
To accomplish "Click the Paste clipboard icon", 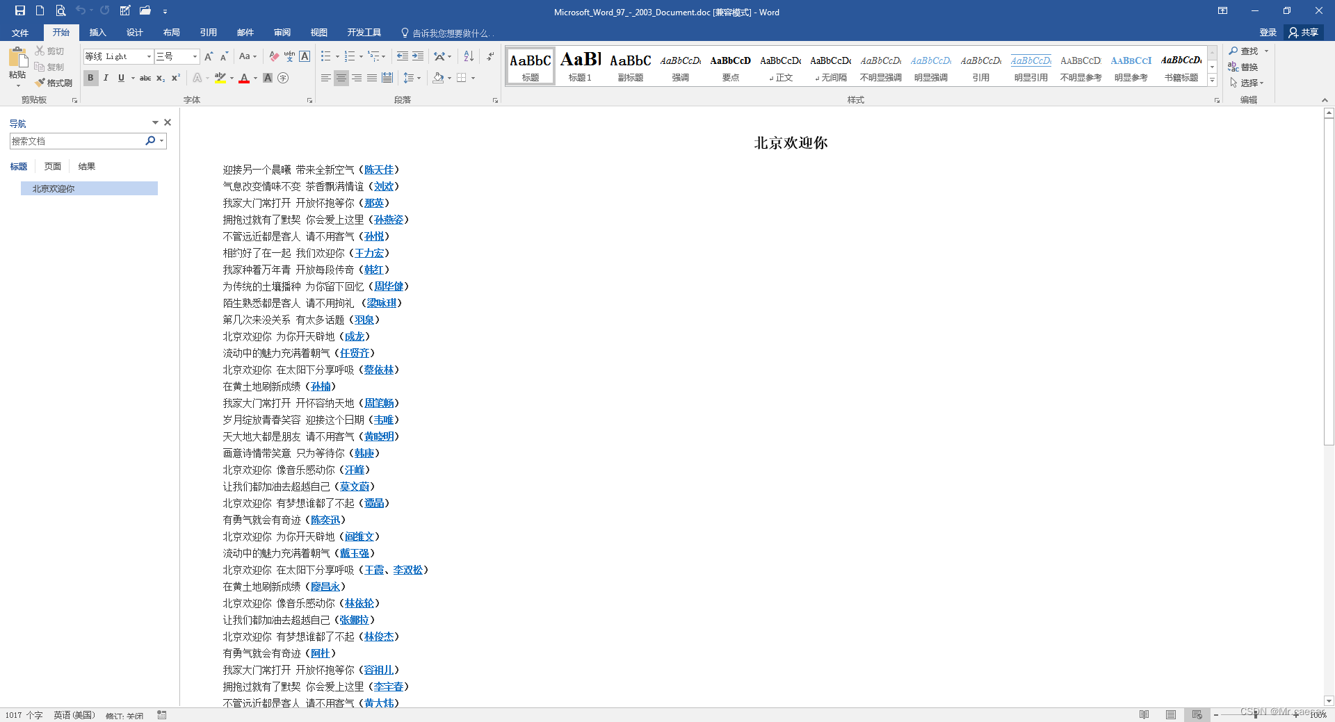I will click(18, 58).
